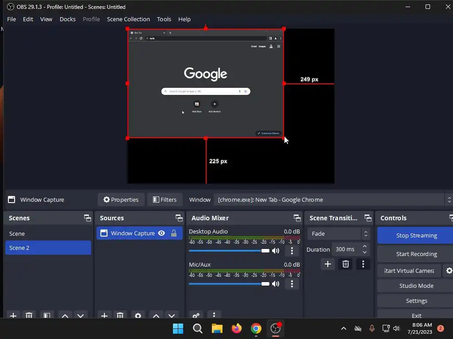Mute Mic/Aux audio

[276, 284]
